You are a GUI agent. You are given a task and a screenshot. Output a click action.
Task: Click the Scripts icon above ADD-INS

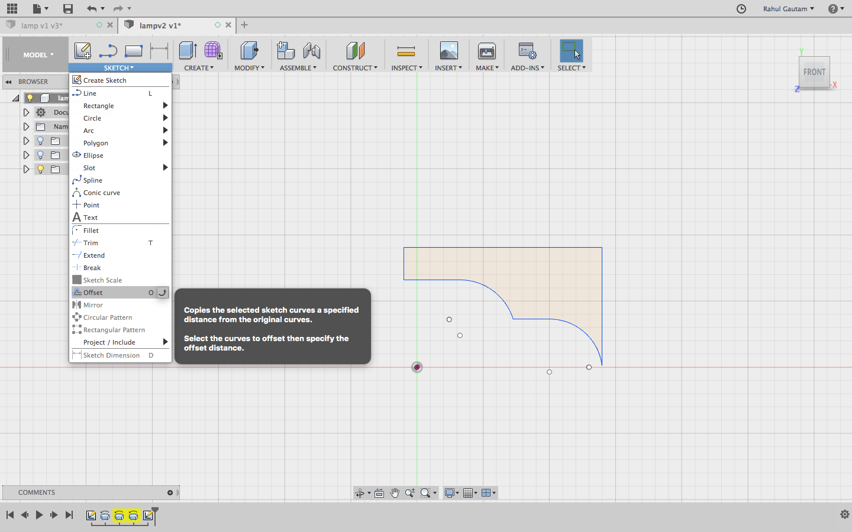click(527, 51)
